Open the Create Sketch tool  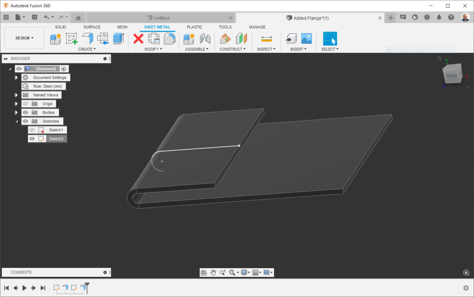click(x=71, y=38)
